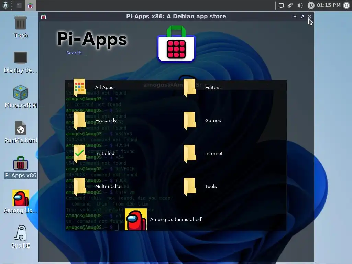Click the 'Multimedia' category label
352x264 pixels.
click(108, 187)
